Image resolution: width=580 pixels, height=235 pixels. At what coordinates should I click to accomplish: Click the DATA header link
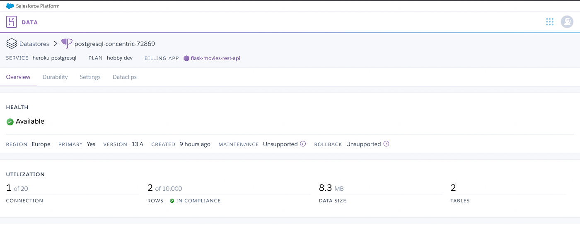click(30, 22)
